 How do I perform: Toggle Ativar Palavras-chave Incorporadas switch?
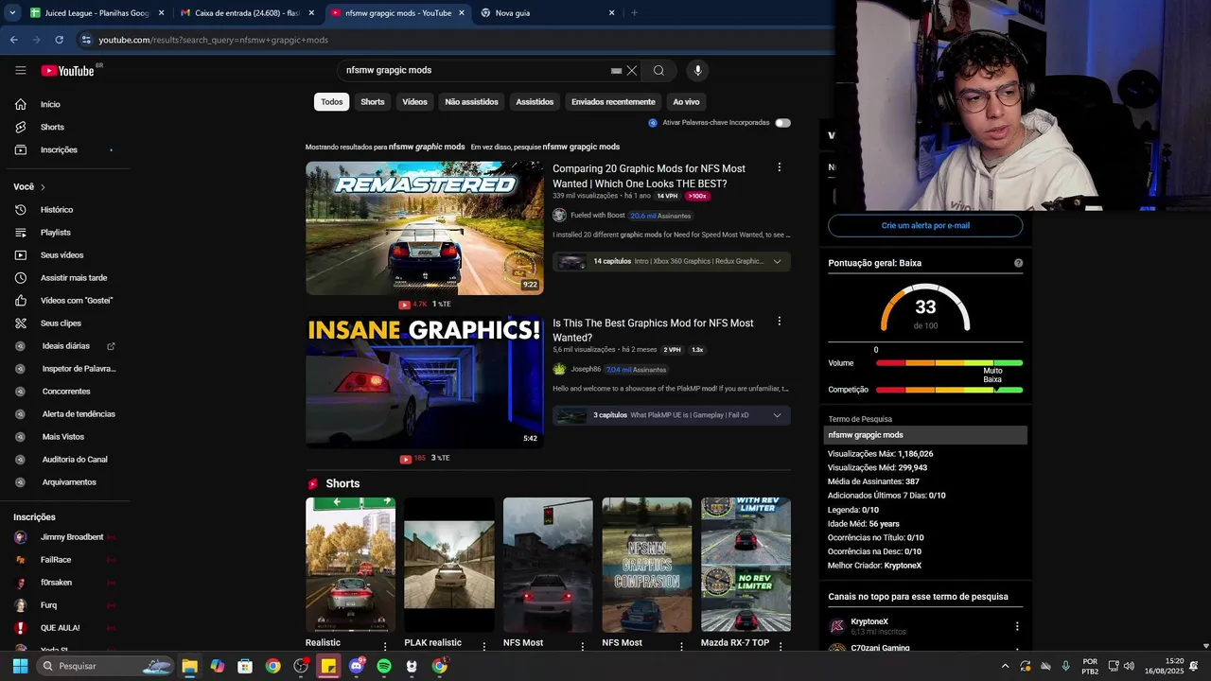782,123
